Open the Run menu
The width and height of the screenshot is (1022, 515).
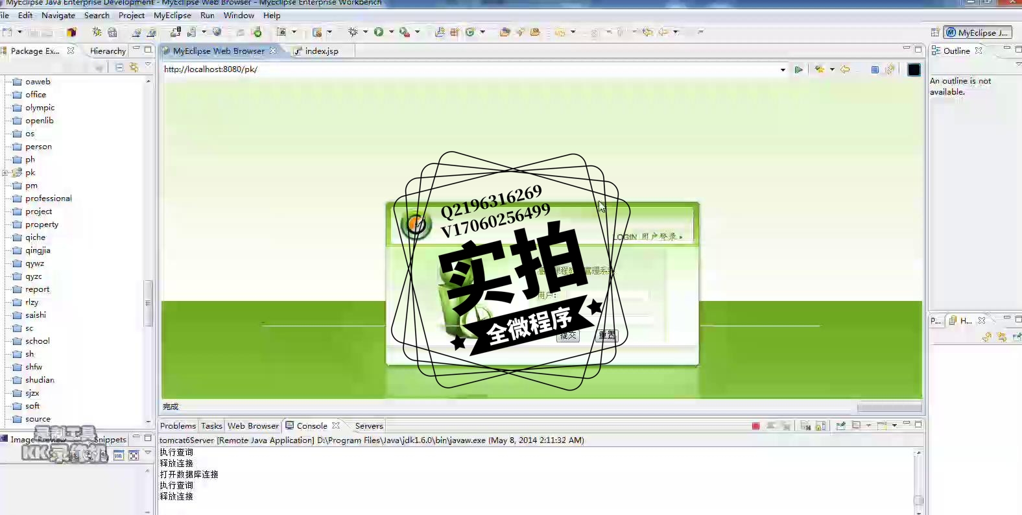(x=208, y=16)
